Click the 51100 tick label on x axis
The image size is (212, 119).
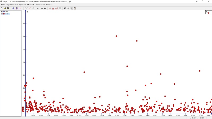64,116
